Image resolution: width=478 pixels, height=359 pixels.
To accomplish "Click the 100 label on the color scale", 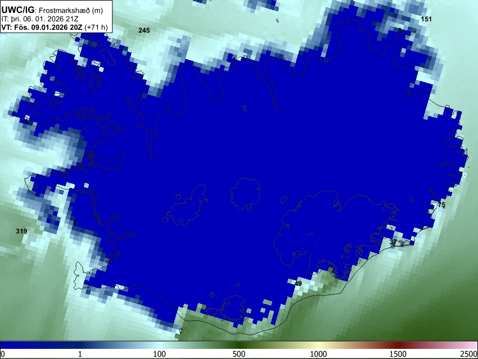I will pyautogui.click(x=159, y=354).
